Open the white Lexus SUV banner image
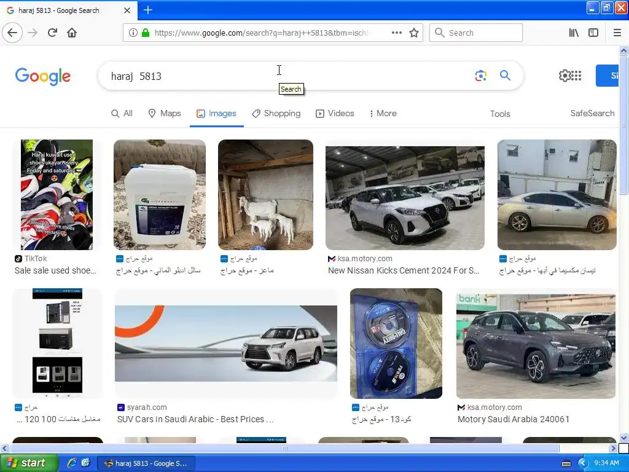The image size is (629, 472). 226,344
